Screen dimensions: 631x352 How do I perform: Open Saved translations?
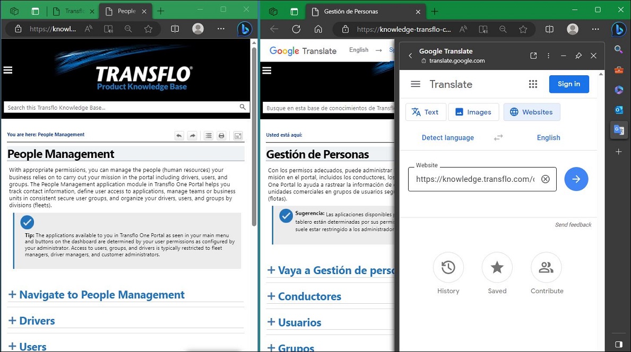click(x=497, y=273)
